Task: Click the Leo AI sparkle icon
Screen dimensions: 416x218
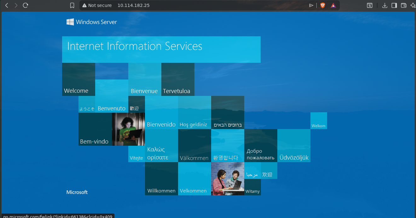Action: (413, 5)
